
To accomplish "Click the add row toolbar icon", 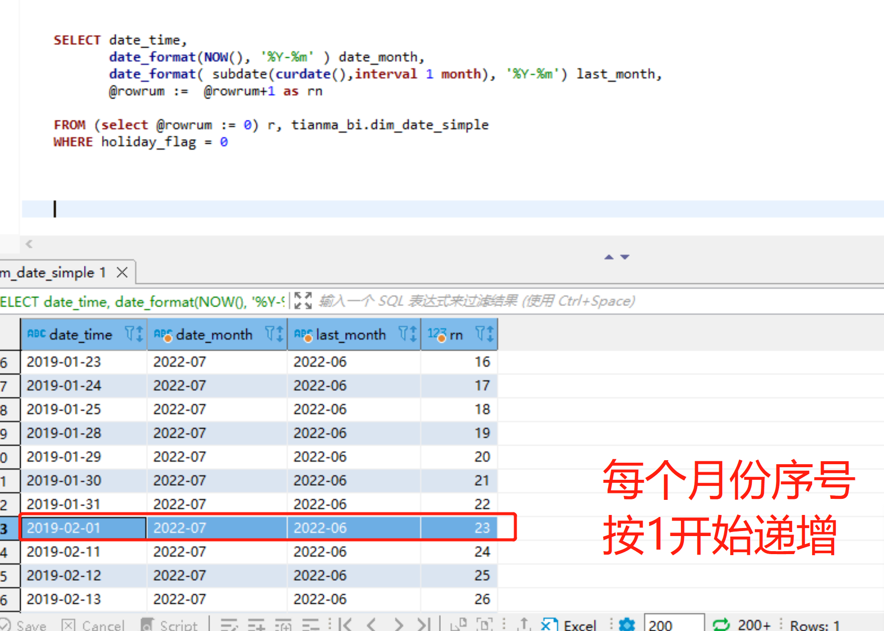I will (x=256, y=624).
